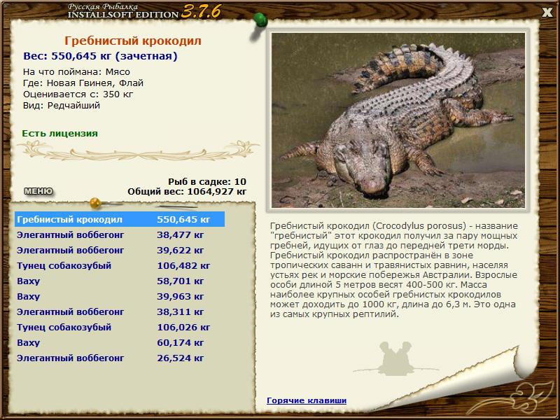Click the green pushpin icon
Image resolution: width=560 pixels, height=420 pixels.
pyautogui.click(x=260, y=20)
